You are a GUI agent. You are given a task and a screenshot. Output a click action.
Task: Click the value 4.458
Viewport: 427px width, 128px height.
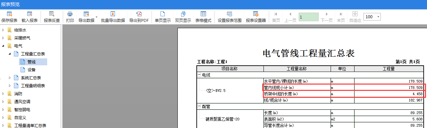(x=418, y=94)
